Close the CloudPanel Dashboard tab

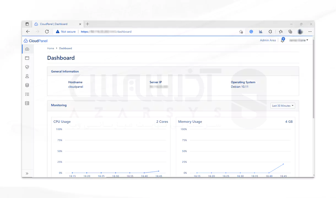click(80, 24)
